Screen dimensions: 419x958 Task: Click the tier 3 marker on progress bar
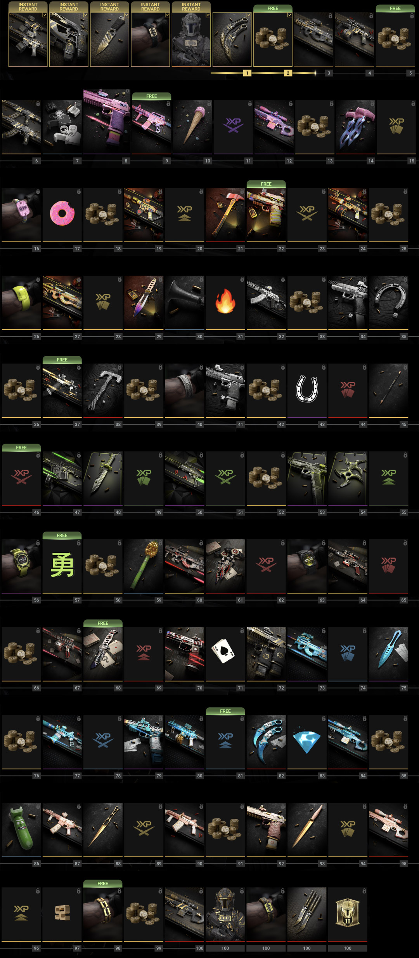coord(329,73)
